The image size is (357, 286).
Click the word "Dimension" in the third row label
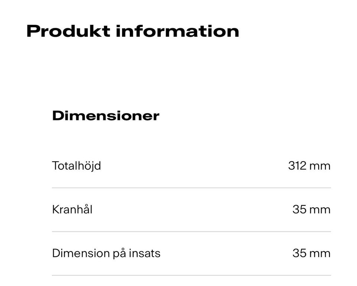click(81, 253)
